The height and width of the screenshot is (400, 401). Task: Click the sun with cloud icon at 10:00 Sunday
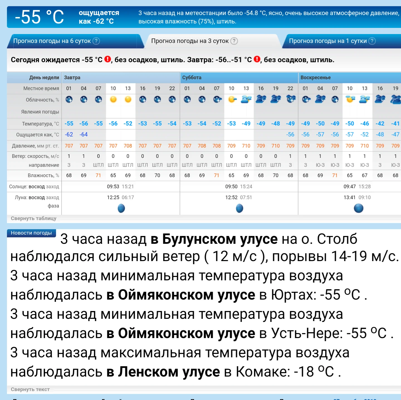click(350, 100)
